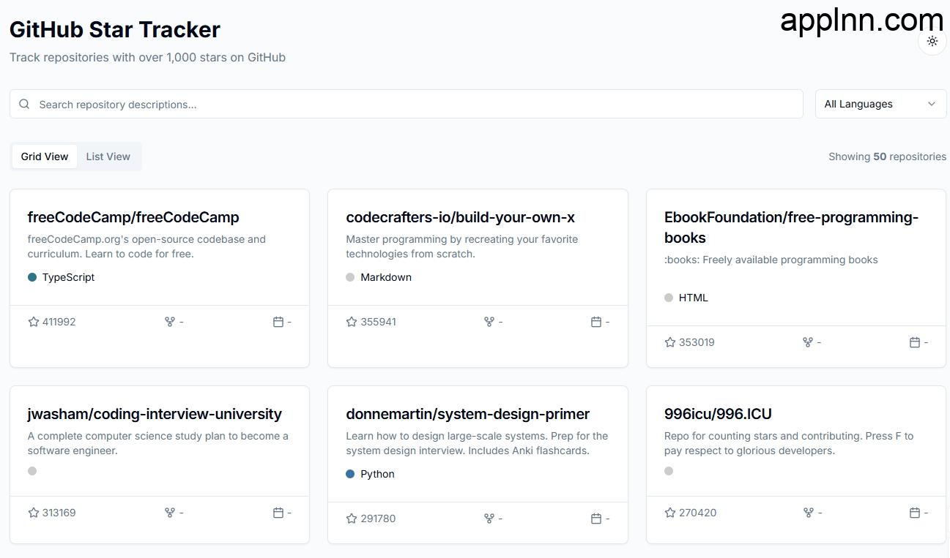Click the TypeScript language label
Viewport: 950px width, 558px height.
click(x=68, y=277)
